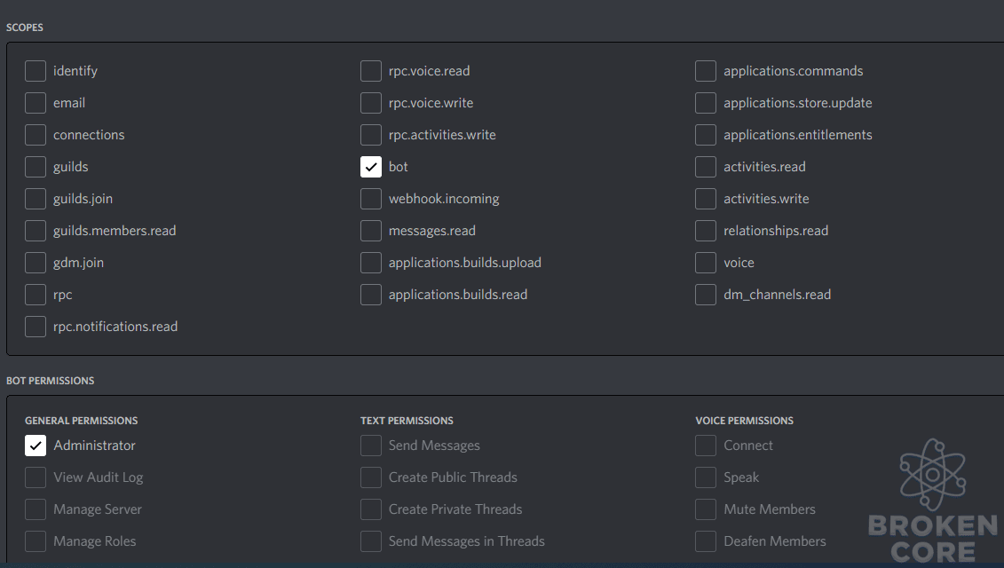Check the activities.read scope box
The image size is (1004, 568).
706,167
